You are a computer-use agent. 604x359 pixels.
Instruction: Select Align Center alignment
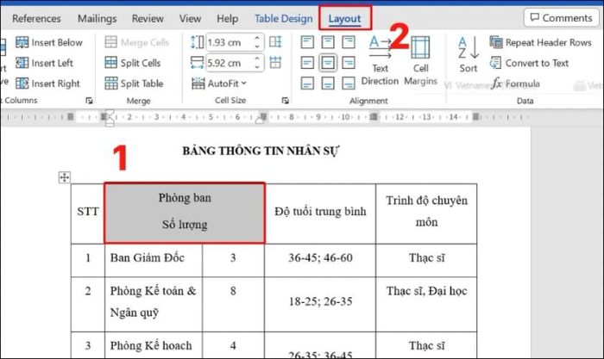coord(328,62)
